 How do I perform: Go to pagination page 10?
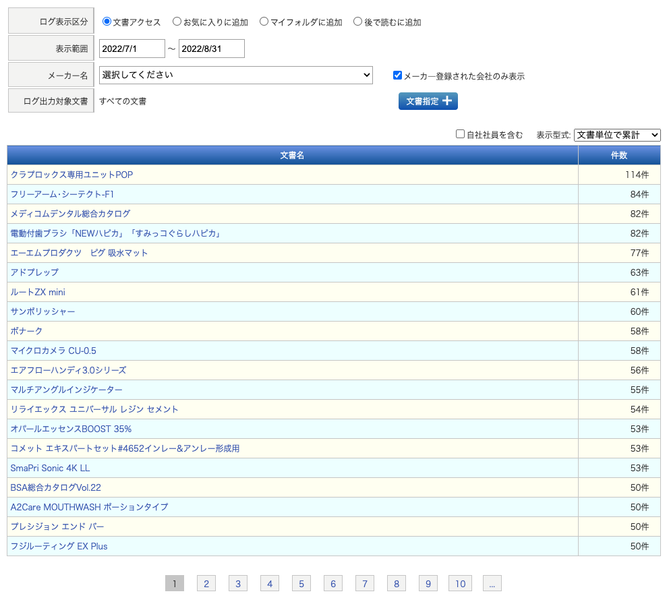[460, 583]
